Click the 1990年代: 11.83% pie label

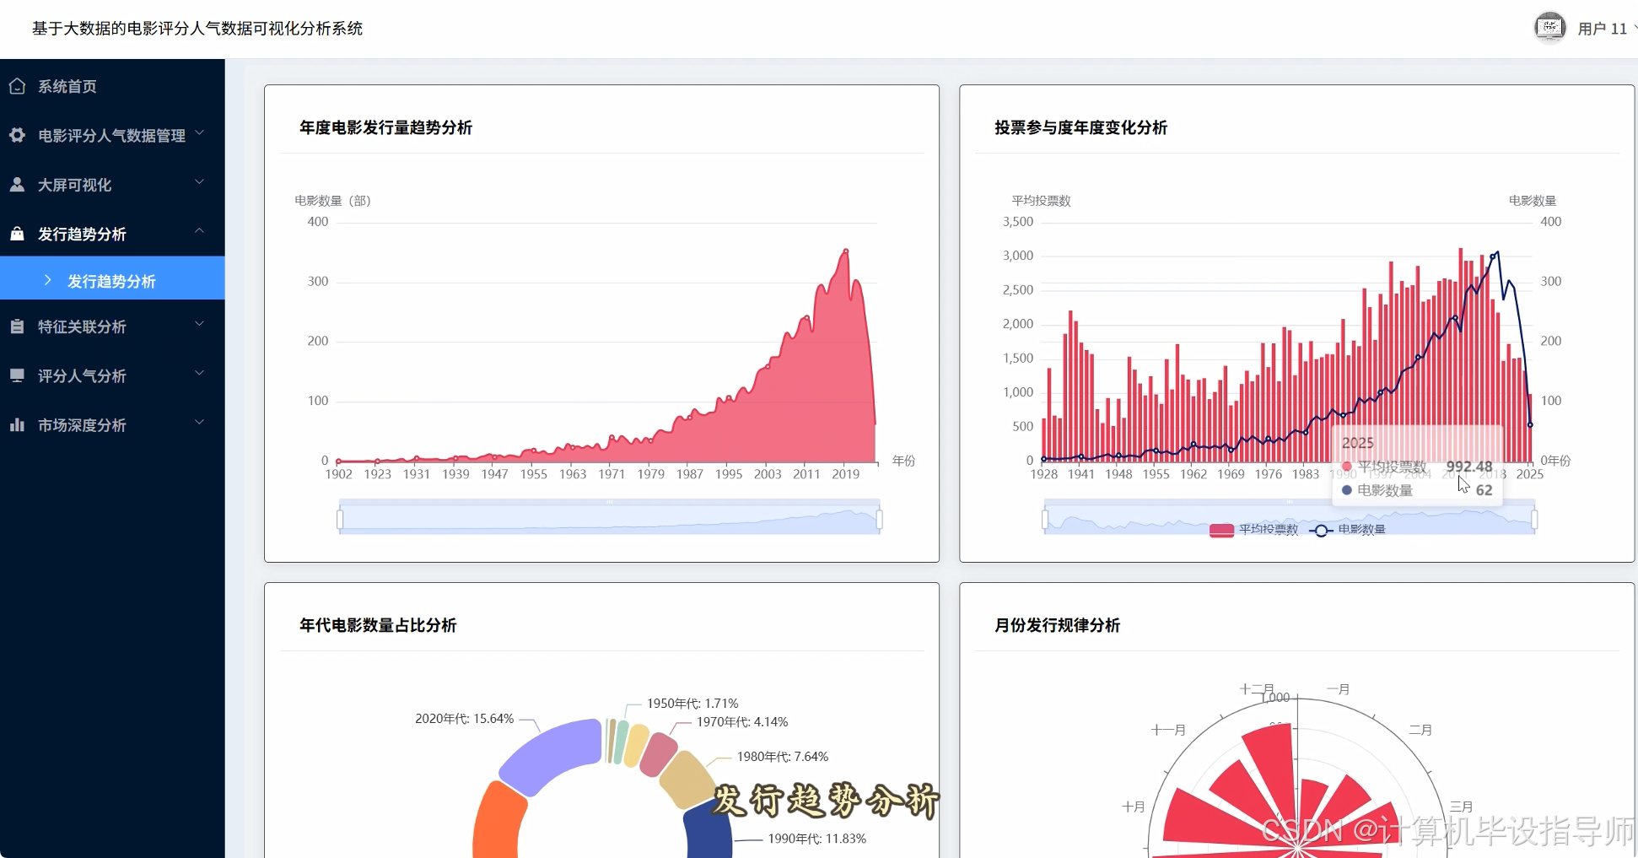point(817,839)
